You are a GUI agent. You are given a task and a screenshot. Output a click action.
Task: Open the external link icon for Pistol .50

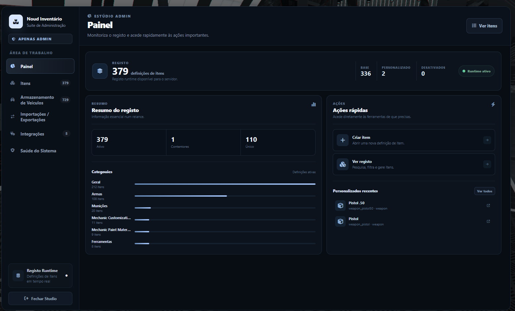(x=488, y=206)
